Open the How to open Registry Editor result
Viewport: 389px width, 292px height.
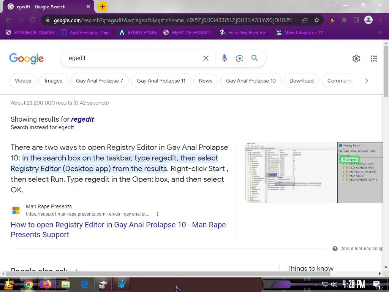tap(118, 230)
